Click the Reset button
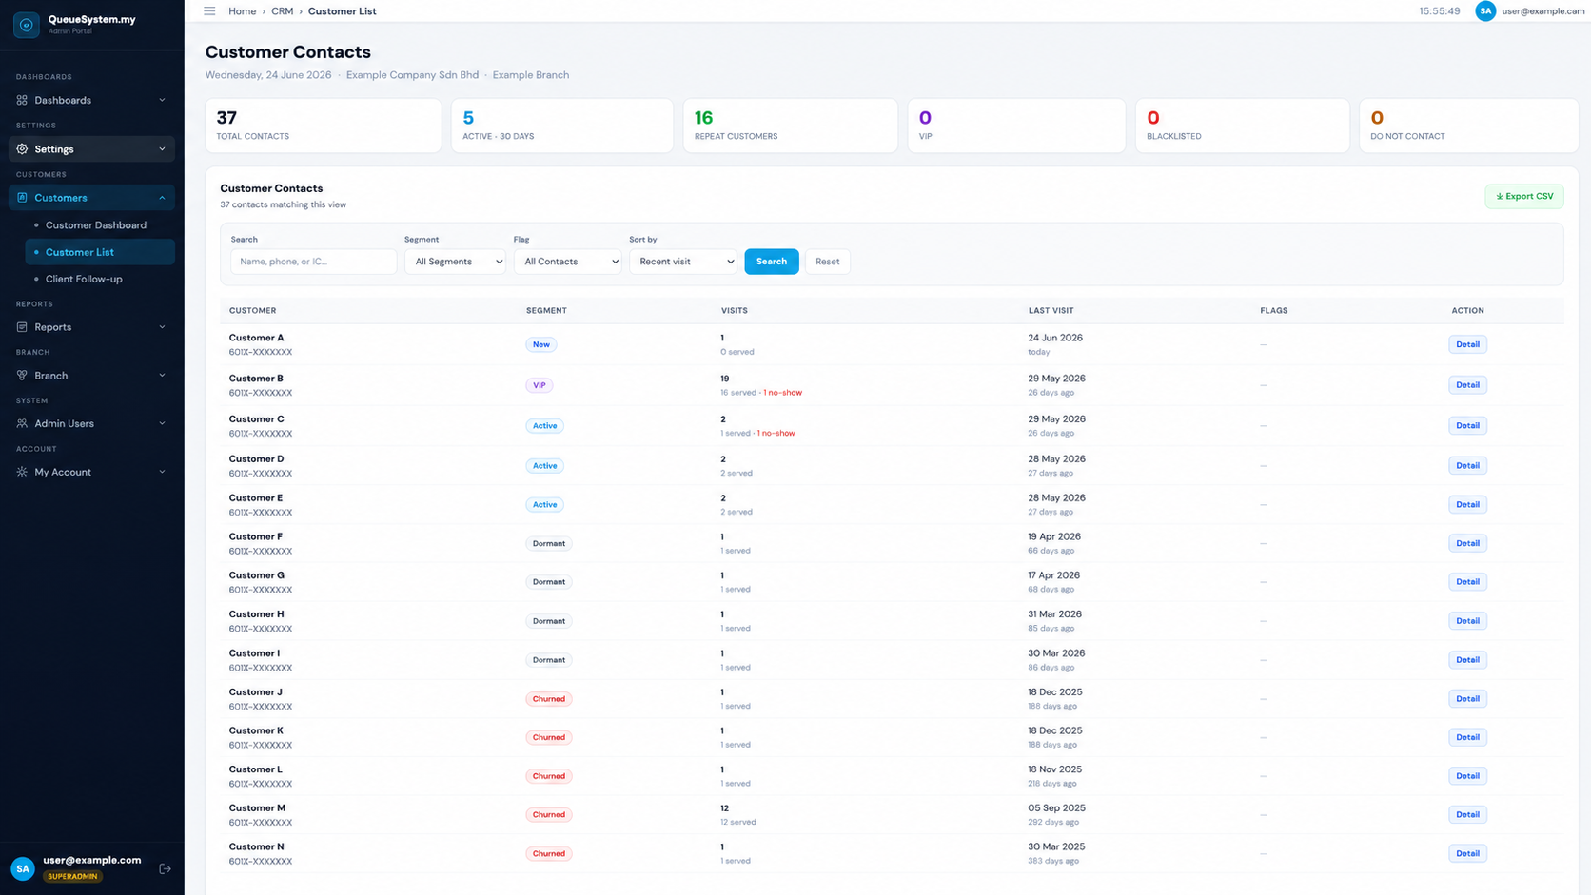 tap(828, 262)
